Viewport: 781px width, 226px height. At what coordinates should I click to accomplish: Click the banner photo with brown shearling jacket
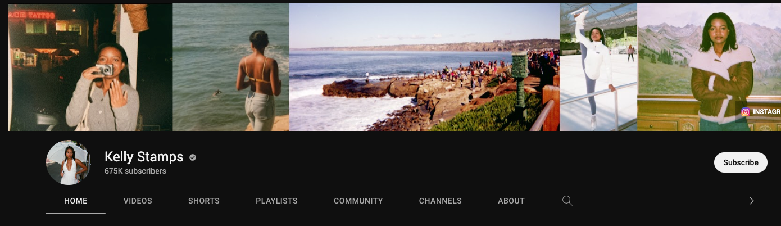click(x=709, y=67)
